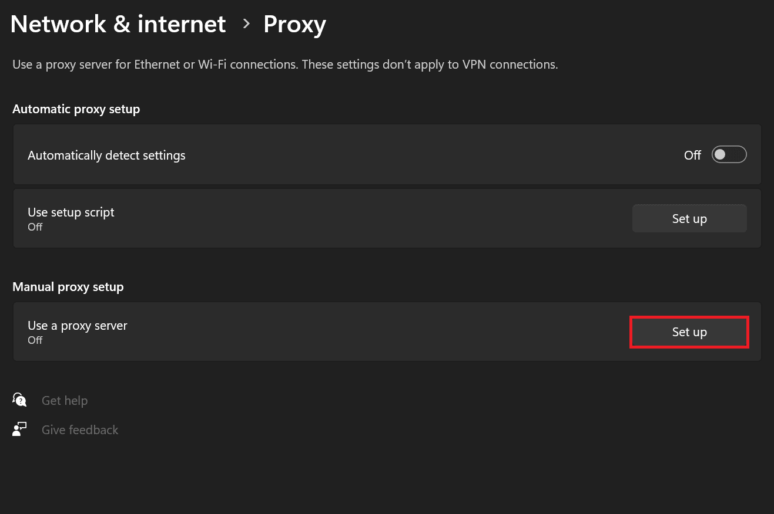
Task: Select the Use setup script row
Action: (294, 218)
